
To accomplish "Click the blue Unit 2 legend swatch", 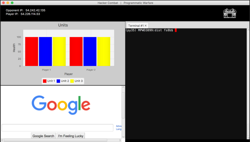I will [x=58, y=81].
